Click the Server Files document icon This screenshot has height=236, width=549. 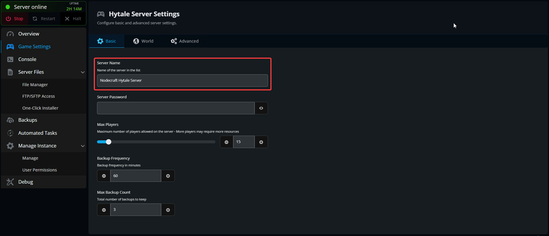point(10,72)
